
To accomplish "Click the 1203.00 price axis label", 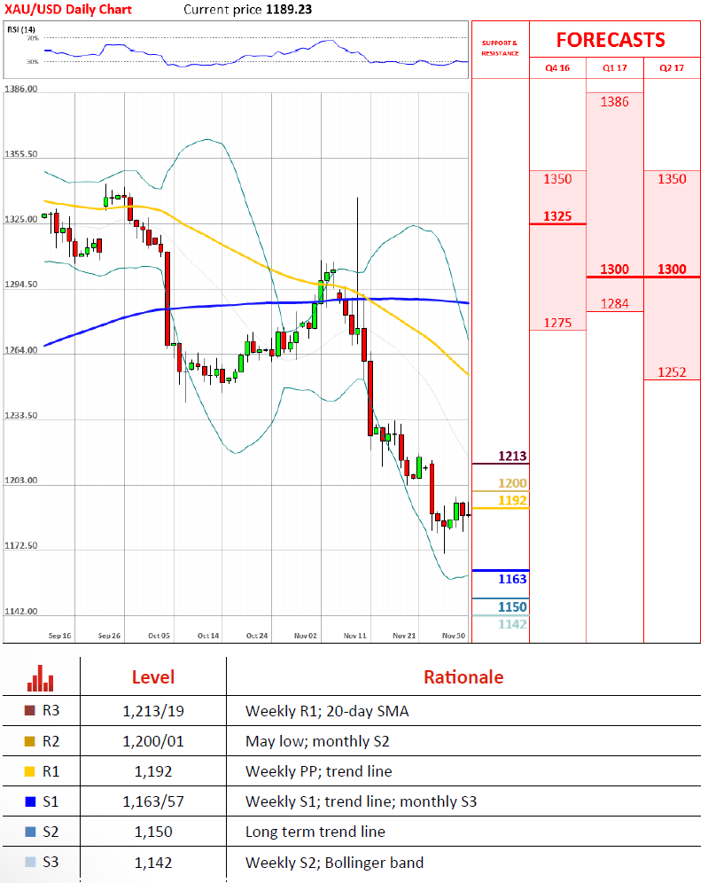I will [x=21, y=481].
